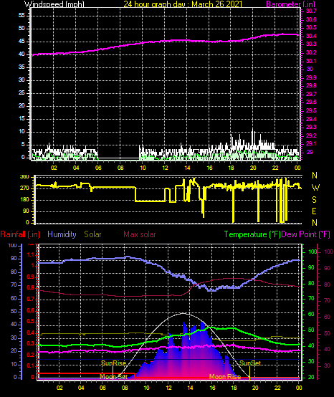Click '70' on the dark red dew point axis
This screenshot has width=334, height=397.
tap(327, 301)
